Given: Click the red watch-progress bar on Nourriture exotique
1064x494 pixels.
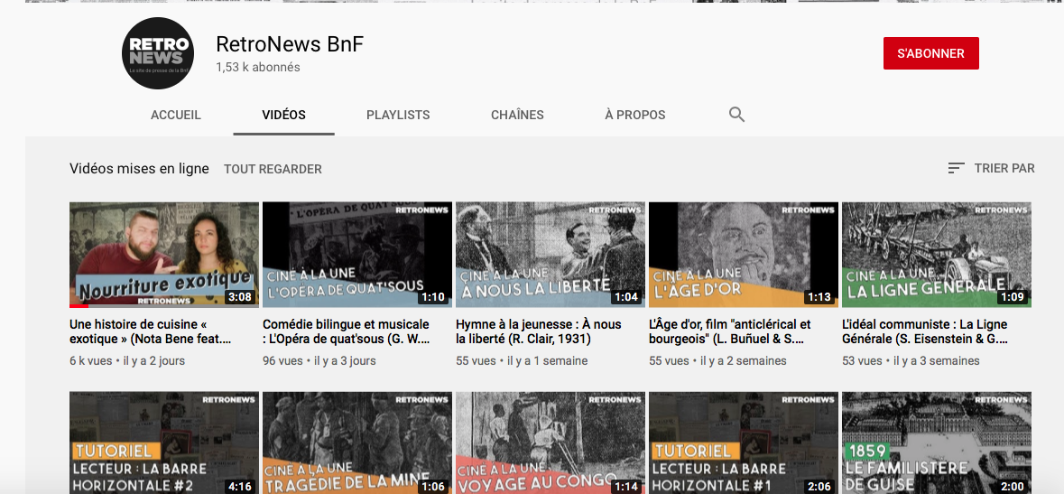Looking at the screenshot, I should 79,306.
